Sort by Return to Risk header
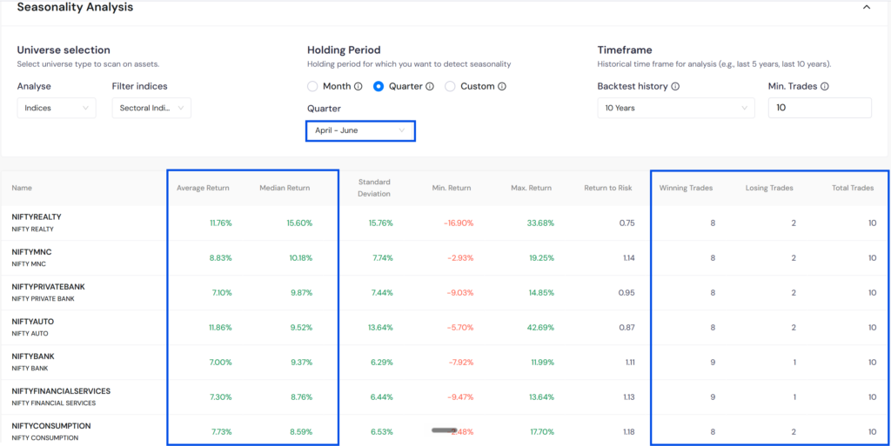 (x=608, y=188)
